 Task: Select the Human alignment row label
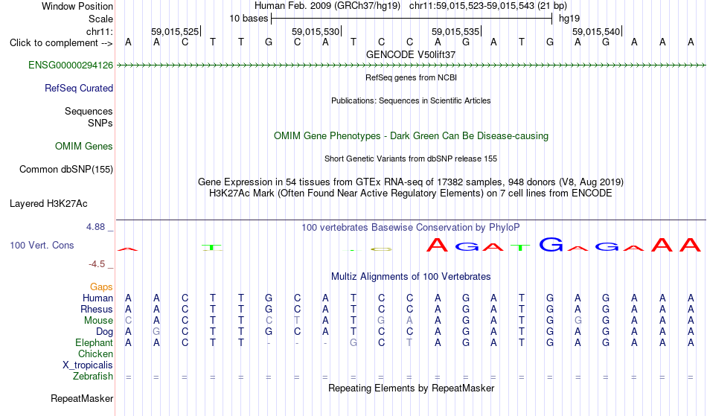97,298
